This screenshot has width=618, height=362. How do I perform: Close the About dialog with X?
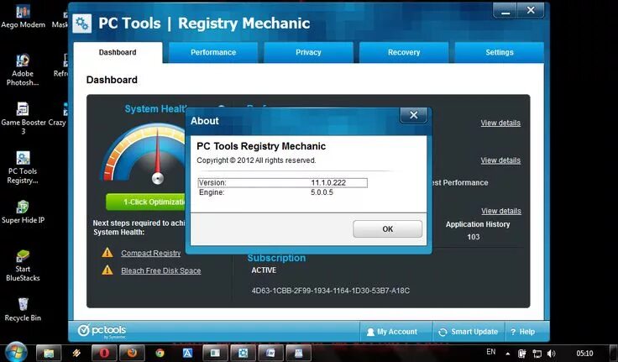tap(413, 115)
